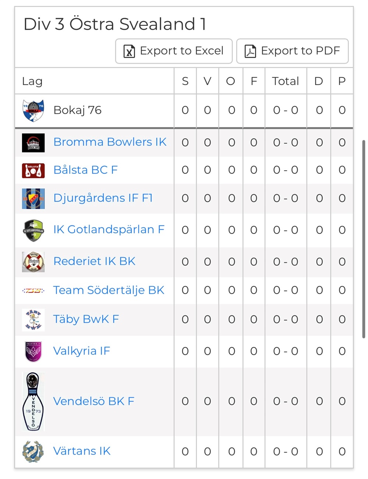Click the vertical scrollbar beside the table
Viewport: 368px width, 479px height.
[364, 239]
